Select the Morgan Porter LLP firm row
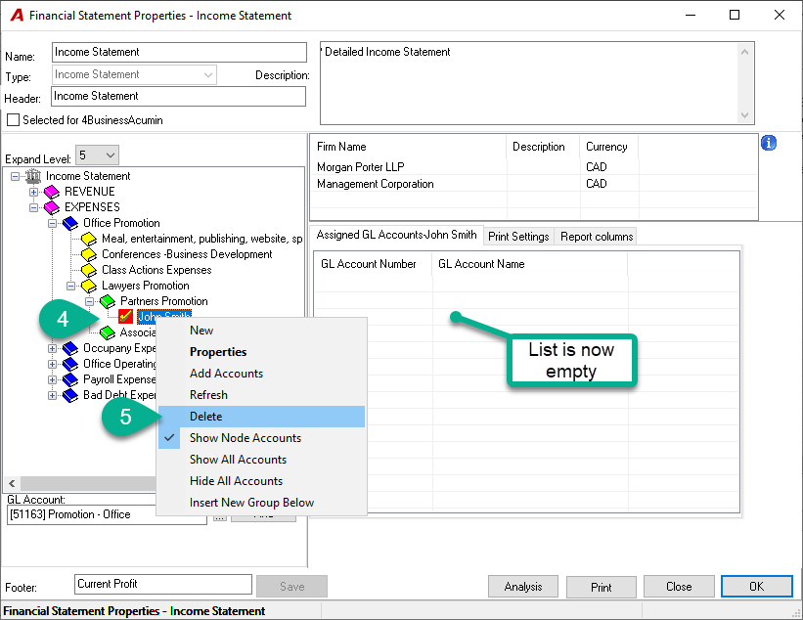The width and height of the screenshot is (803, 620). tap(534, 167)
